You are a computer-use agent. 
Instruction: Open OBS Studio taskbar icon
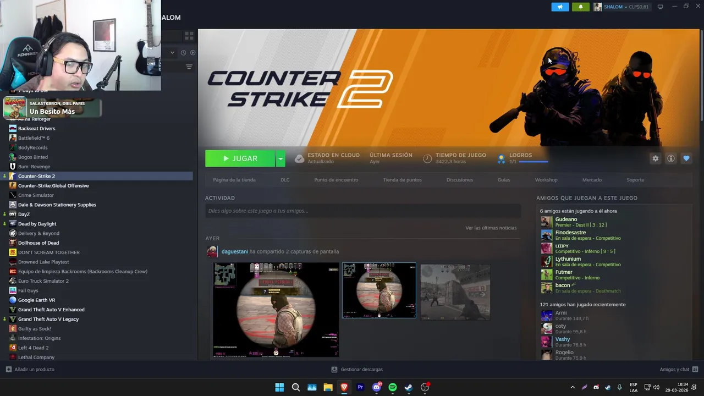pos(425,387)
